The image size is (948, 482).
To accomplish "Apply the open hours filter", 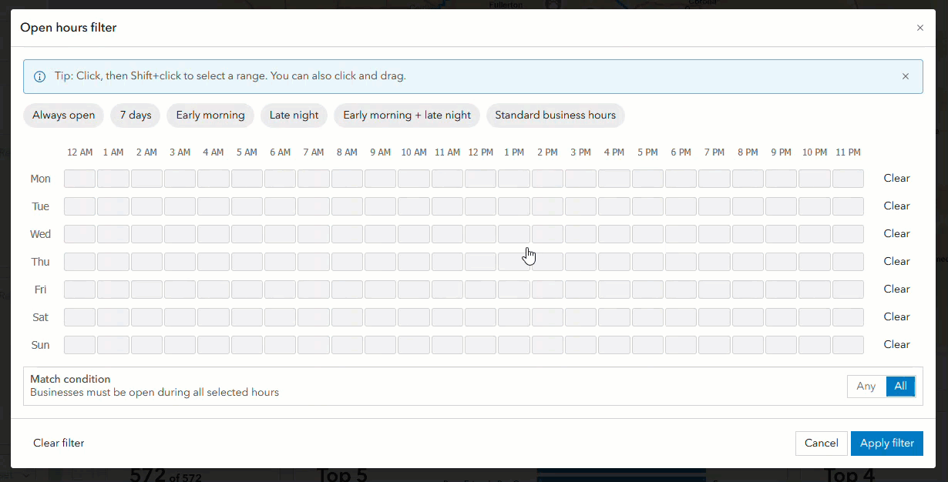I will (x=887, y=444).
